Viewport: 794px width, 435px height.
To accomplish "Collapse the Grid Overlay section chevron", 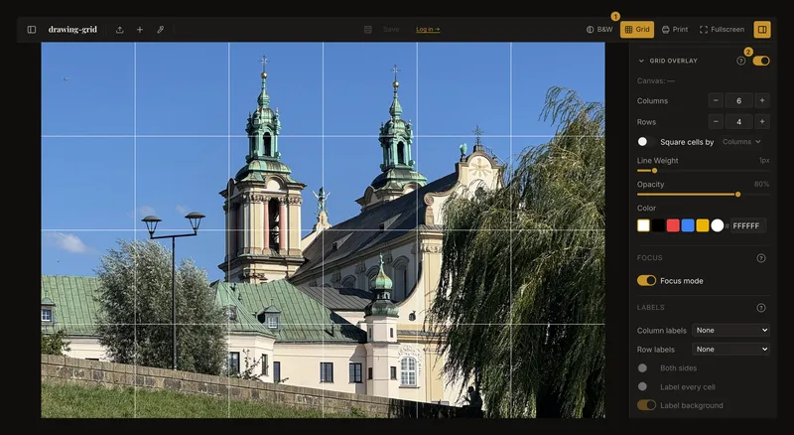I will [x=641, y=61].
